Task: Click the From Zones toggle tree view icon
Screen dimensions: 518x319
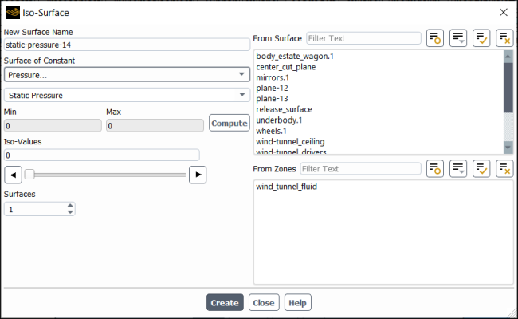Action: tap(435, 169)
